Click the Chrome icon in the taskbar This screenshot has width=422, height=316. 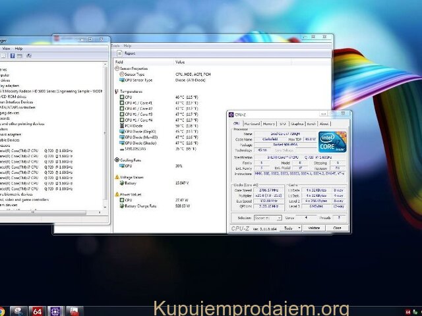point(3,311)
